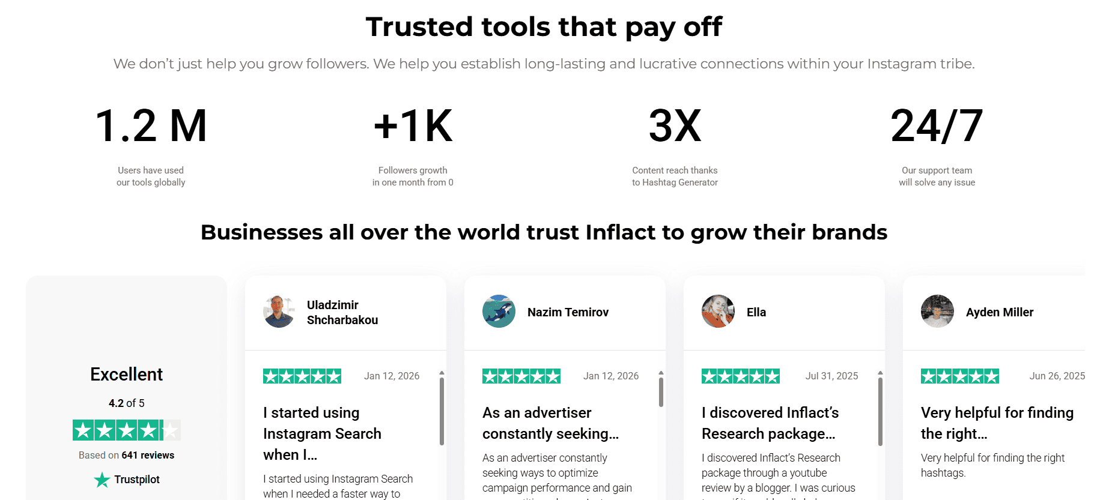The width and height of the screenshot is (1109, 500).
Task: Click five-star rating on Ella's review
Action: [741, 376]
